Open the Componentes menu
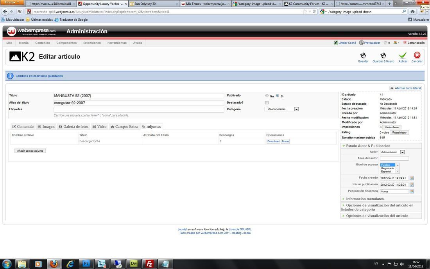Screen dimensions: 430x269 (66, 43)
